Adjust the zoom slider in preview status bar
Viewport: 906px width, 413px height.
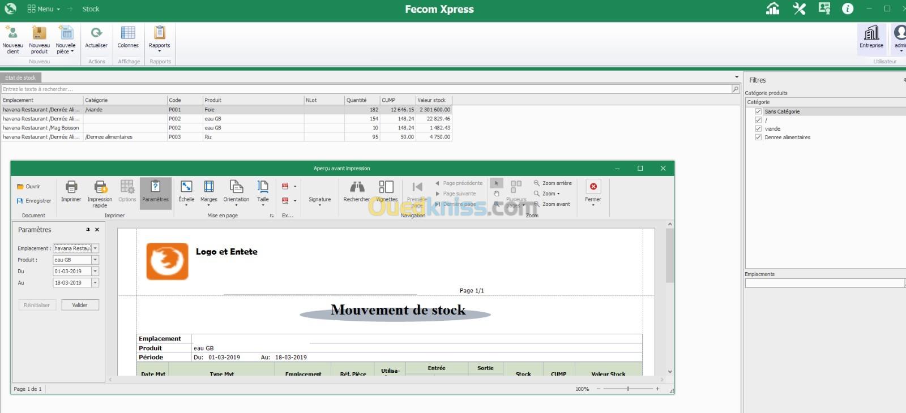(x=628, y=389)
